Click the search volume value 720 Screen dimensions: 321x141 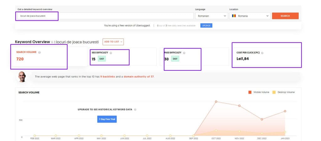click(x=20, y=59)
